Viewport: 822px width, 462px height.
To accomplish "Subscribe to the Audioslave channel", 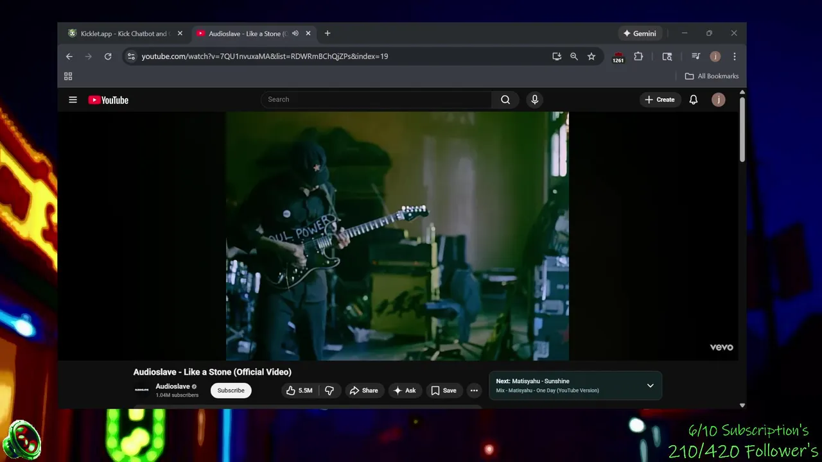I will click(231, 390).
